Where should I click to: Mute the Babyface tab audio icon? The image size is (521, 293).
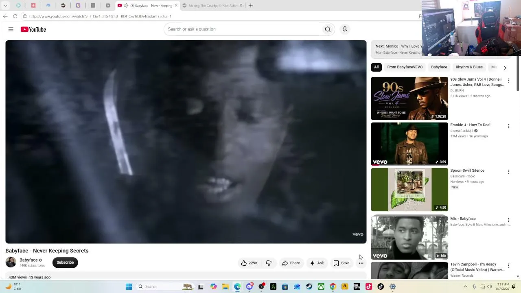(126, 6)
